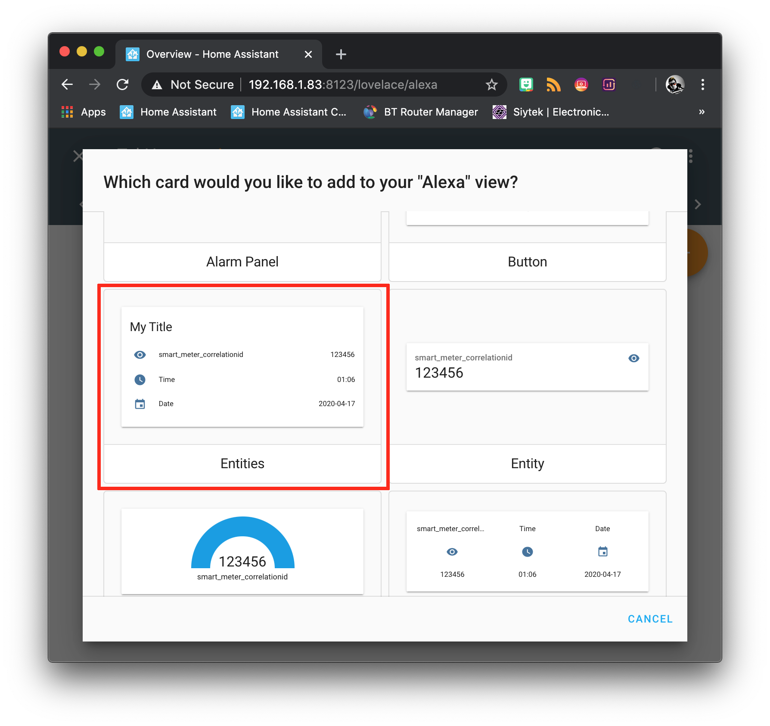This screenshot has height=726, width=770.
Task: Click the clock icon next to Time
Action: tap(140, 380)
